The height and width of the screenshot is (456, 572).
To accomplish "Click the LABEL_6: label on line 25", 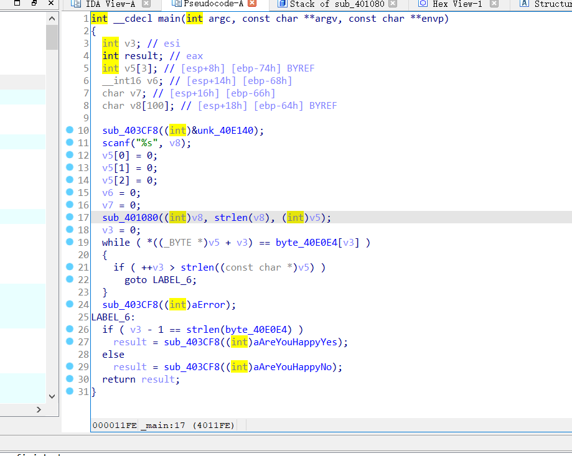I will [x=113, y=317].
